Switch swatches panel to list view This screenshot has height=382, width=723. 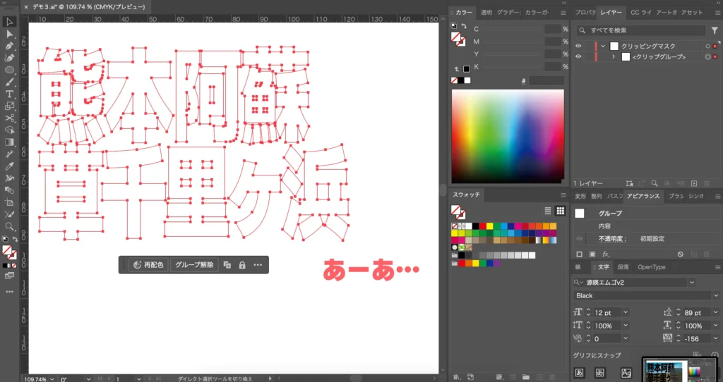pos(548,211)
